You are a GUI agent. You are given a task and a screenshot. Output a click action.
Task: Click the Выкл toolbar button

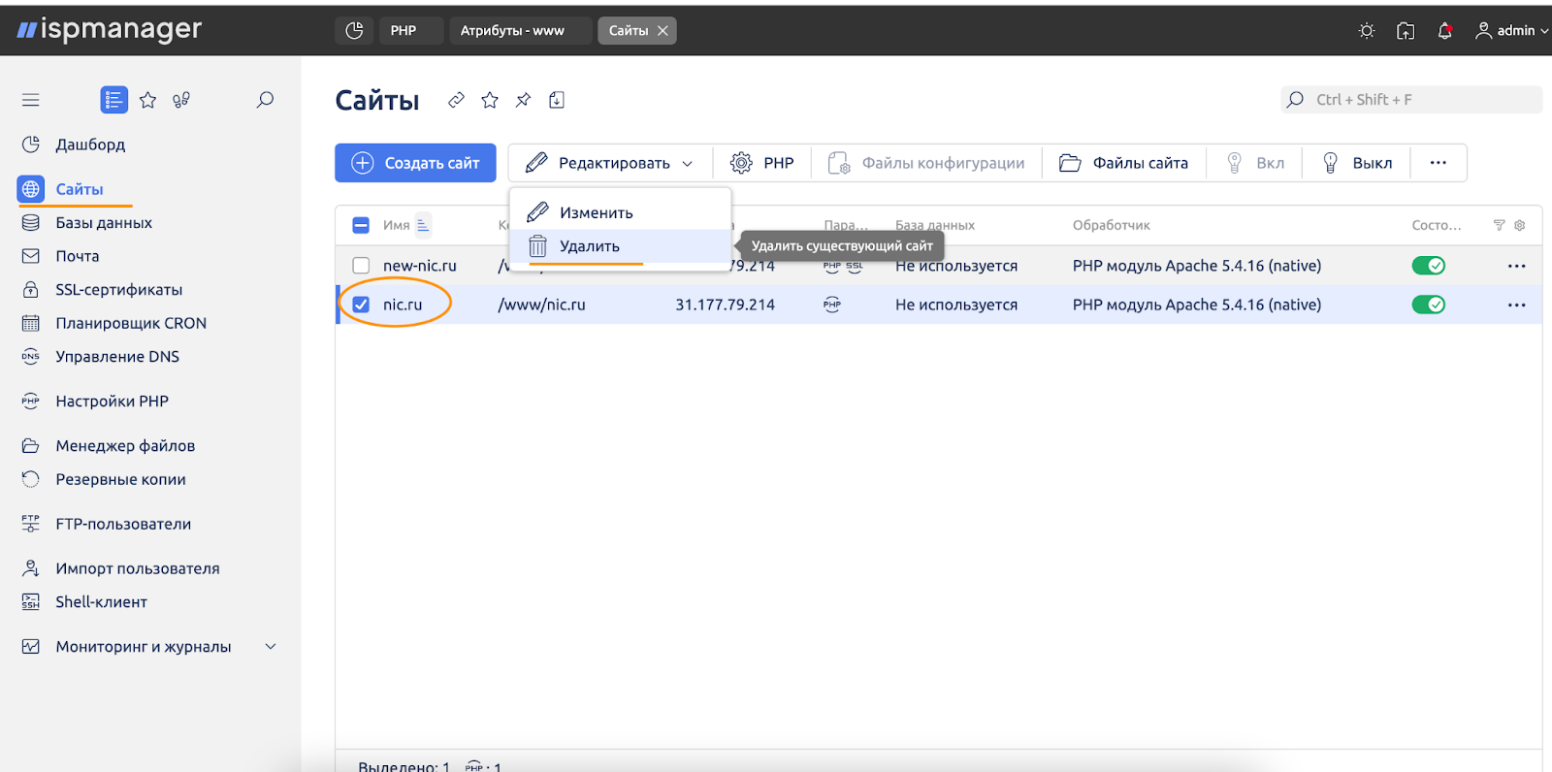[1356, 163]
